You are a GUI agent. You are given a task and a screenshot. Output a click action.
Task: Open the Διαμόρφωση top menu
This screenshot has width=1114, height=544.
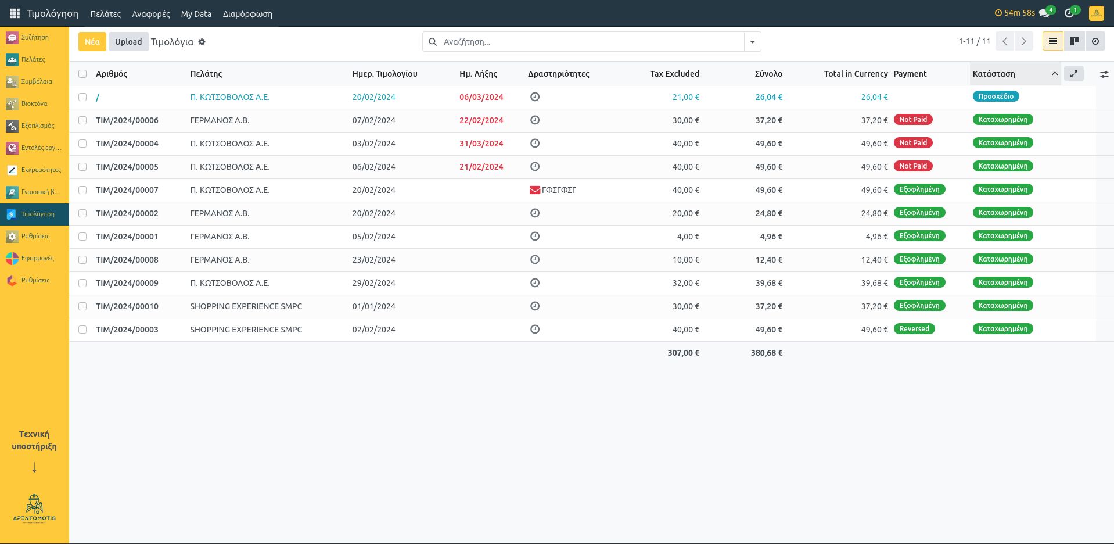(x=247, y=13)
